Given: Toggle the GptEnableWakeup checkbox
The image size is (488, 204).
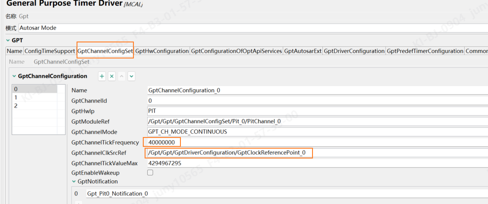Looking at the screenshot, I should 150,173.
